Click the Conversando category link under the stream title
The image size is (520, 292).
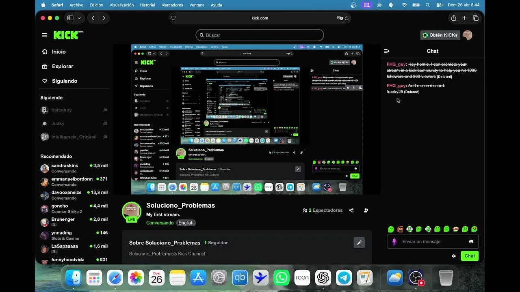[160, 223]
